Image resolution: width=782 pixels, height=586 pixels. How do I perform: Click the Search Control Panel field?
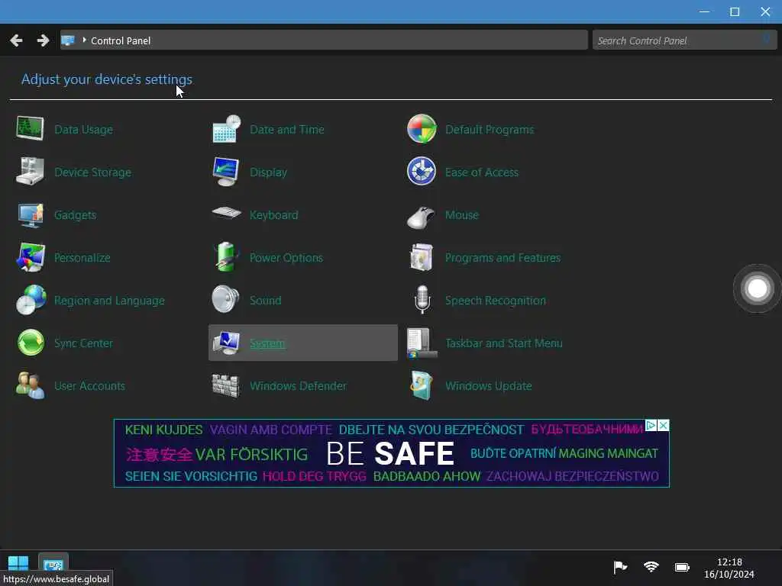684,40
